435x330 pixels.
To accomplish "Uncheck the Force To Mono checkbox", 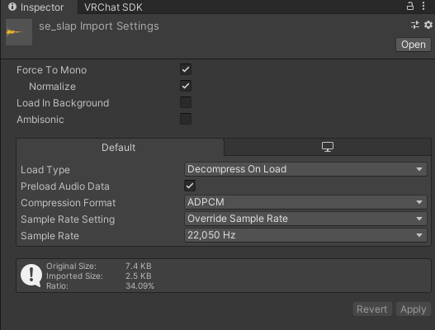I will (x=186, y=69).
